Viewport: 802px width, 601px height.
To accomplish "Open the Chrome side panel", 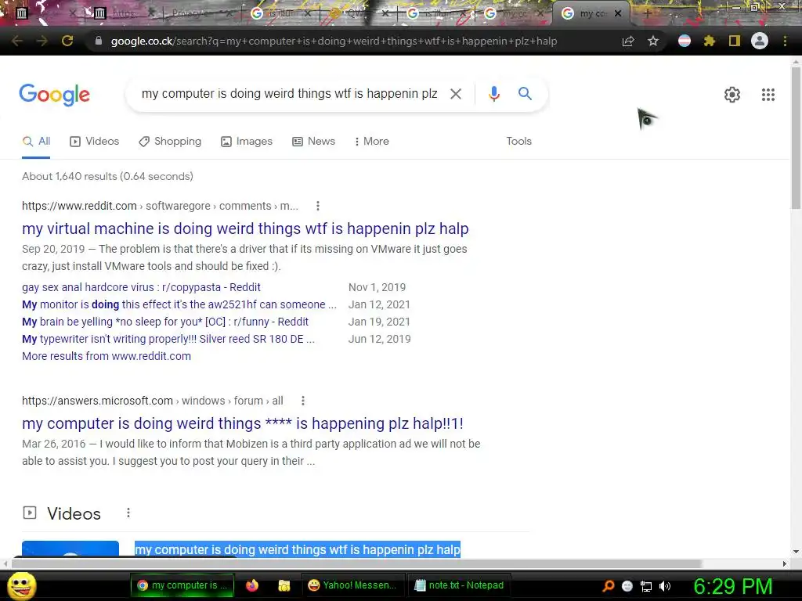I will coord(735,41).
